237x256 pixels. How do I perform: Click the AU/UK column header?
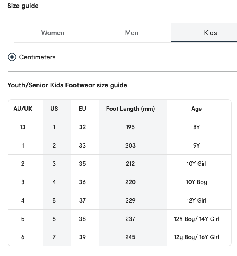point(23,109)
